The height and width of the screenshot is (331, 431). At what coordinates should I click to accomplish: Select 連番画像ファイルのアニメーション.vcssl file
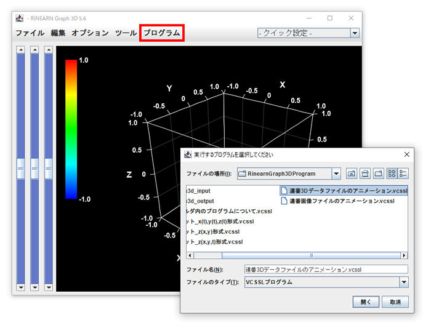pyautogui.click(x=338, y=201)
